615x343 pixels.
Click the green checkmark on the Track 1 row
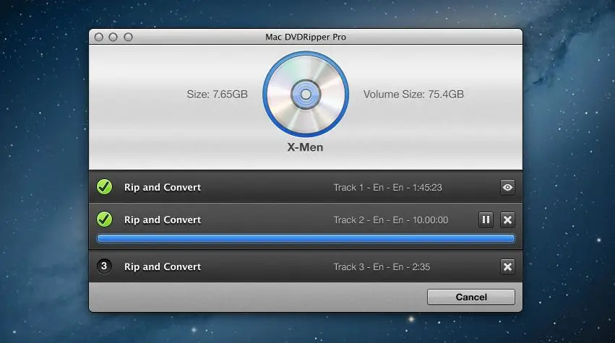click(104, 187)
